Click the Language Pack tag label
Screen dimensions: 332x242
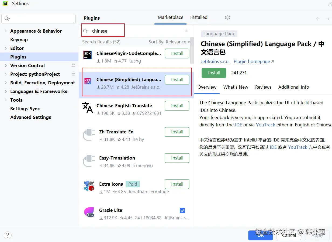(219, 34)
